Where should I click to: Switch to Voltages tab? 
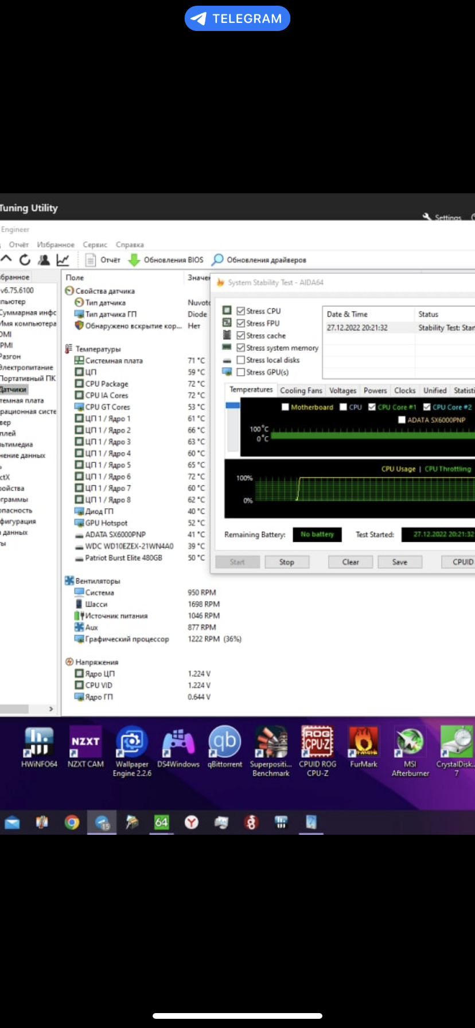click(x=343, y=391)
